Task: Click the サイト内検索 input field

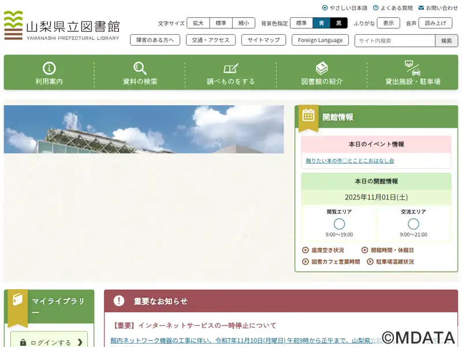Action: click(394, 41)
